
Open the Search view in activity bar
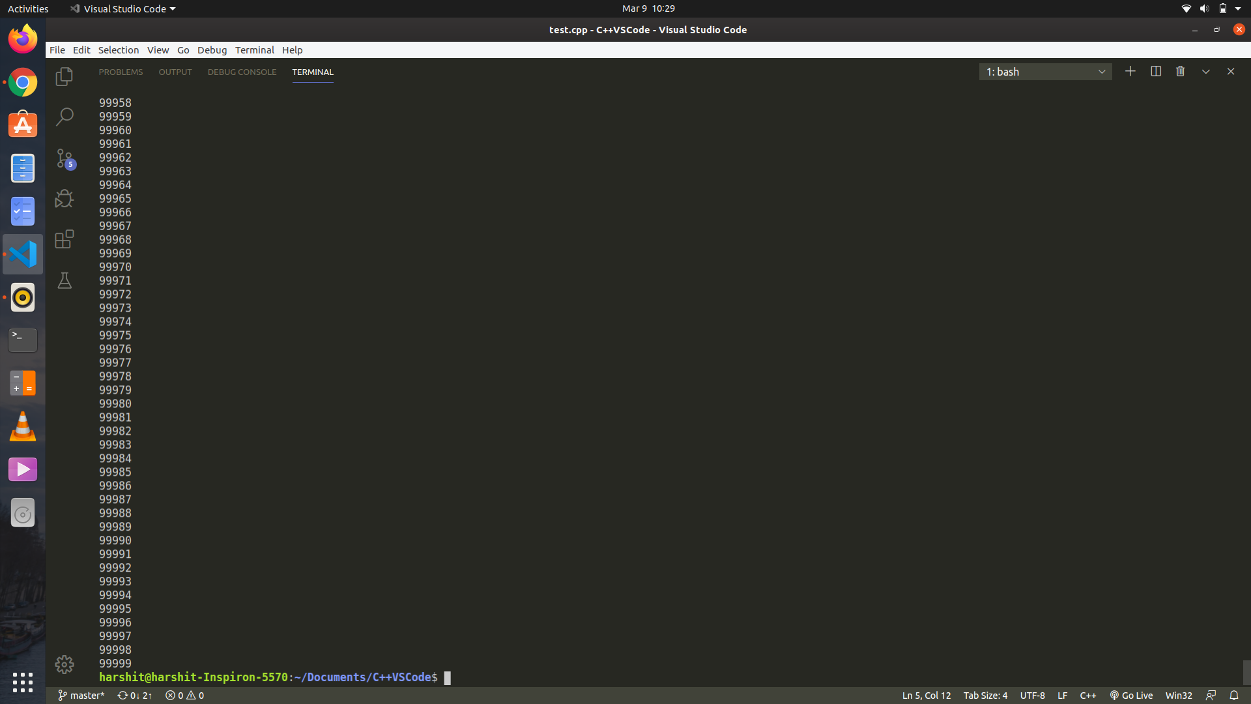(x=64, y=117)
